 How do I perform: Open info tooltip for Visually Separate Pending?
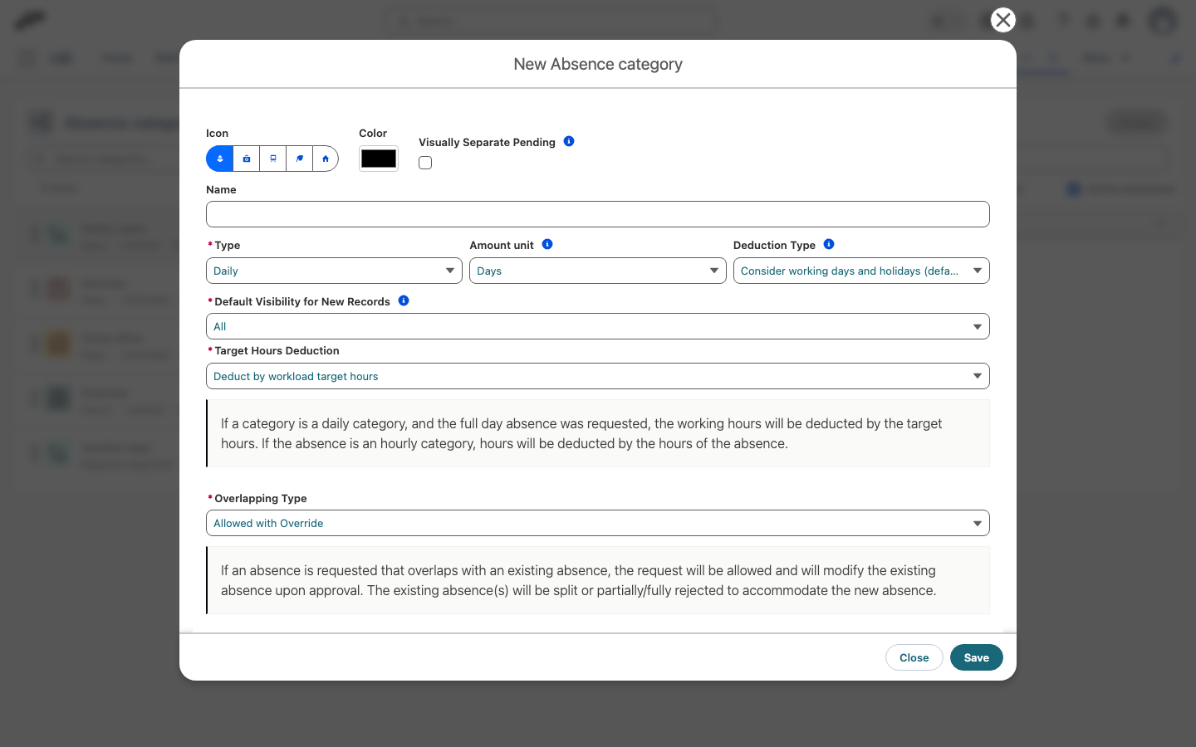(x=569, y=141)
